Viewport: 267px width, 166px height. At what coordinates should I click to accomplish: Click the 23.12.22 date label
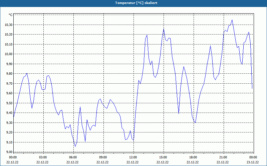253,162
